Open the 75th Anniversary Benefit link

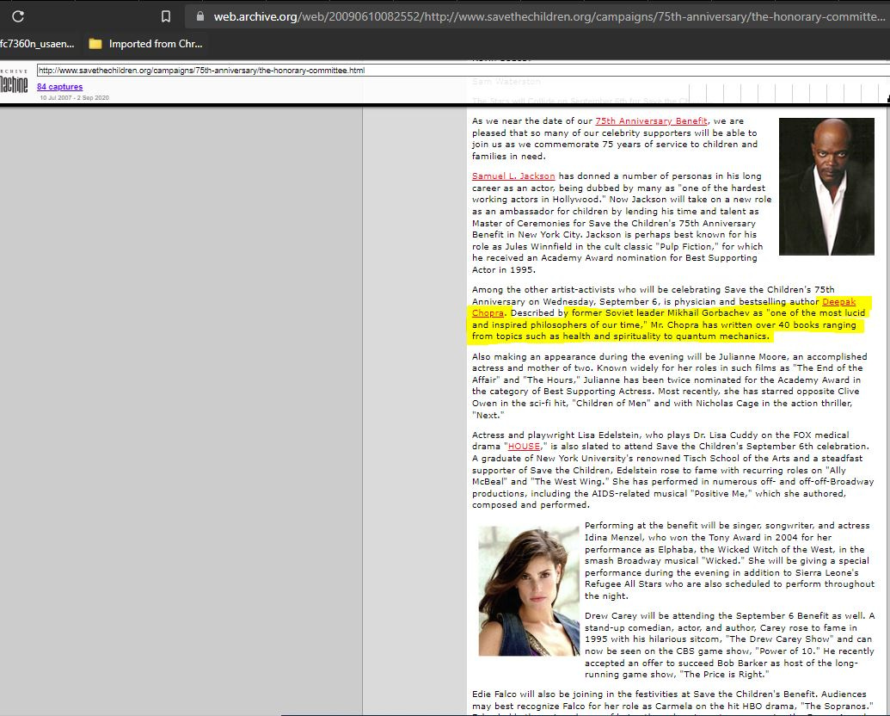(651, 121)
